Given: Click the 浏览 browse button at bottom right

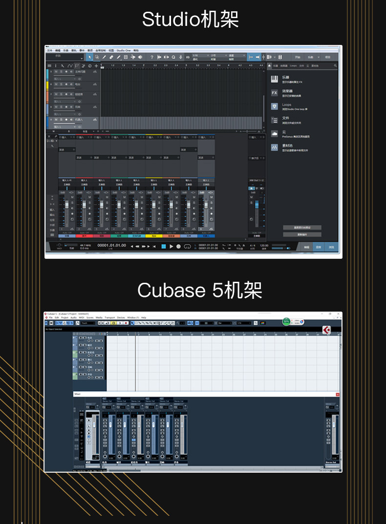Looking at the screenshot, I should tap(331, 247).
